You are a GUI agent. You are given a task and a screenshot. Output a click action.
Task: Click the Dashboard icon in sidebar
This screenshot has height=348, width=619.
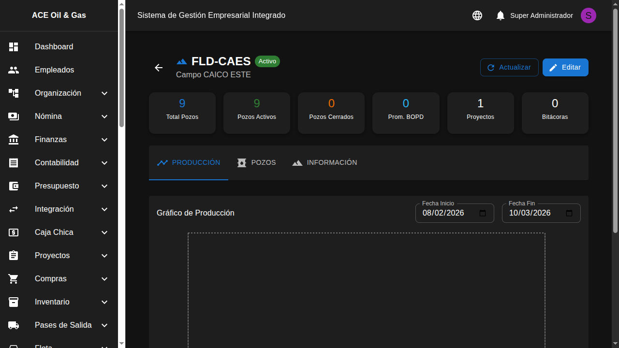click(14, 47)
